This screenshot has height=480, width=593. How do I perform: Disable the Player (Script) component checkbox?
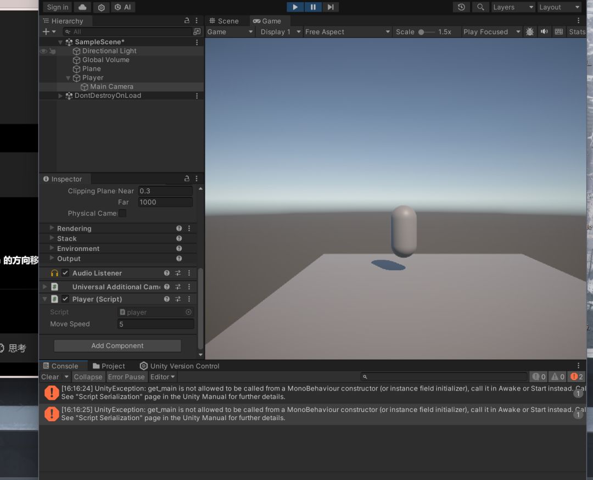point(65,299)
